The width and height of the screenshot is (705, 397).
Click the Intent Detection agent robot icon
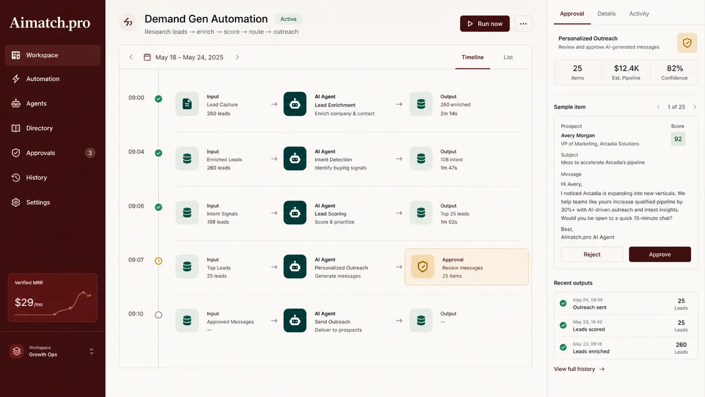(x=295, y=158)
